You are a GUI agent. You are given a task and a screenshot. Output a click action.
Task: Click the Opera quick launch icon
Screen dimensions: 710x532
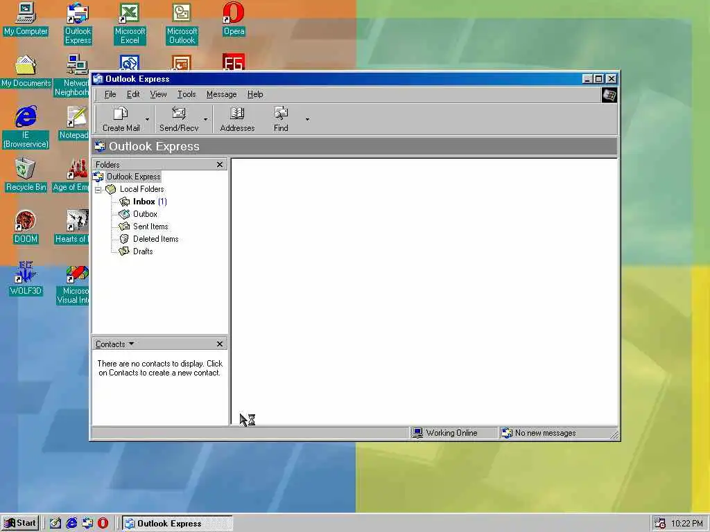pos(103,524)
